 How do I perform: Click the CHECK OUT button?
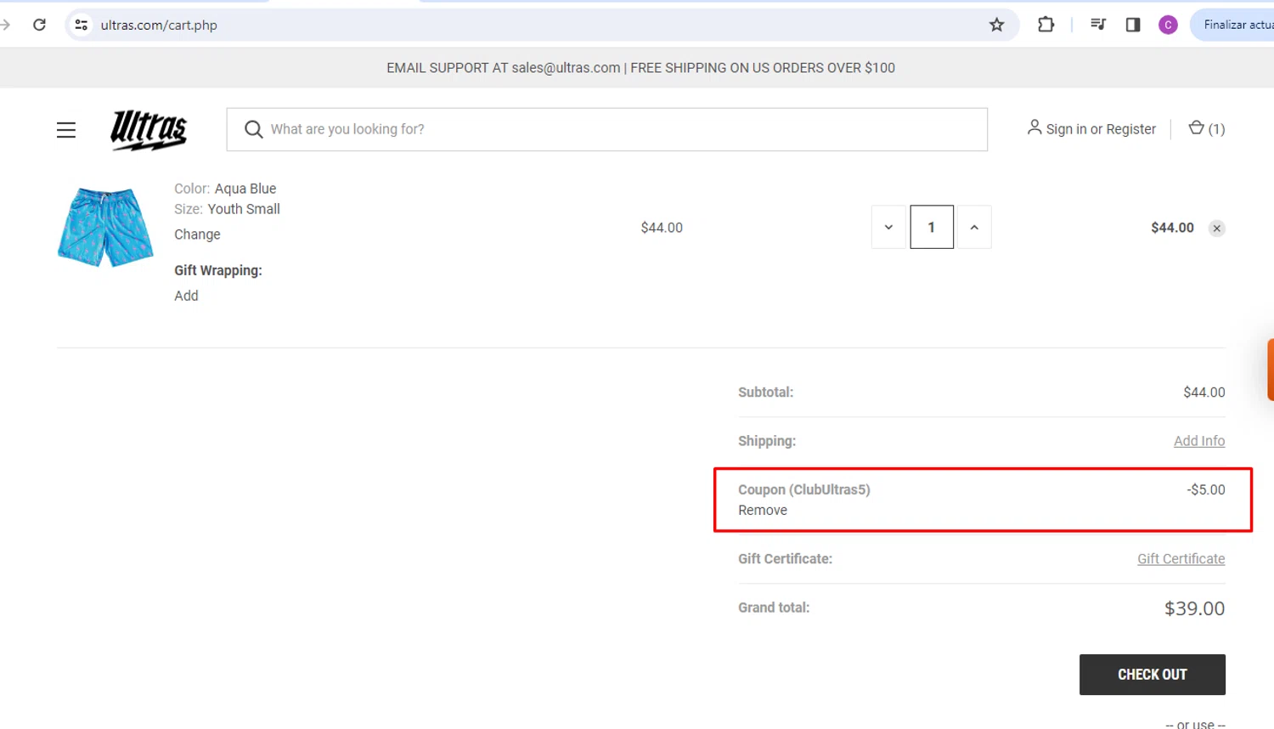coord(1153,675)
